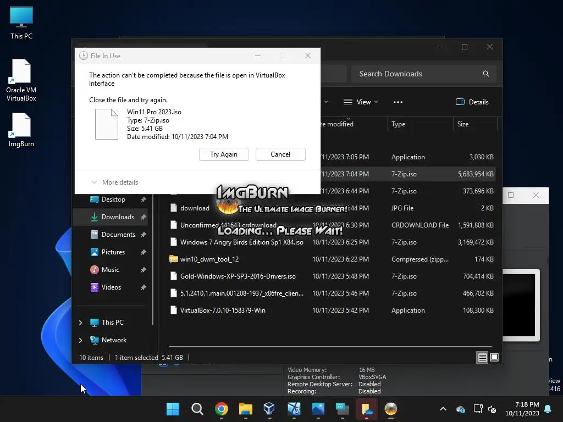This screenshot has width=563, height=422.
Task: Click the 3,030 KB Application row
Action: 407,157
